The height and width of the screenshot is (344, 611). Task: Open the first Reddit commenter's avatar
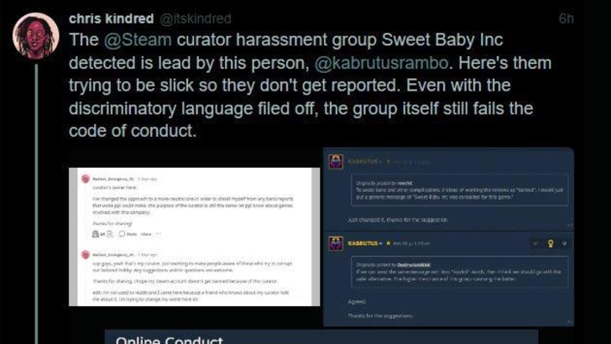point(86,179)
